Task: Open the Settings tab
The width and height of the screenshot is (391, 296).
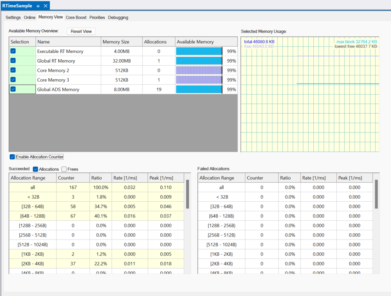Action: pyautogui.click(x=13, y=17)
